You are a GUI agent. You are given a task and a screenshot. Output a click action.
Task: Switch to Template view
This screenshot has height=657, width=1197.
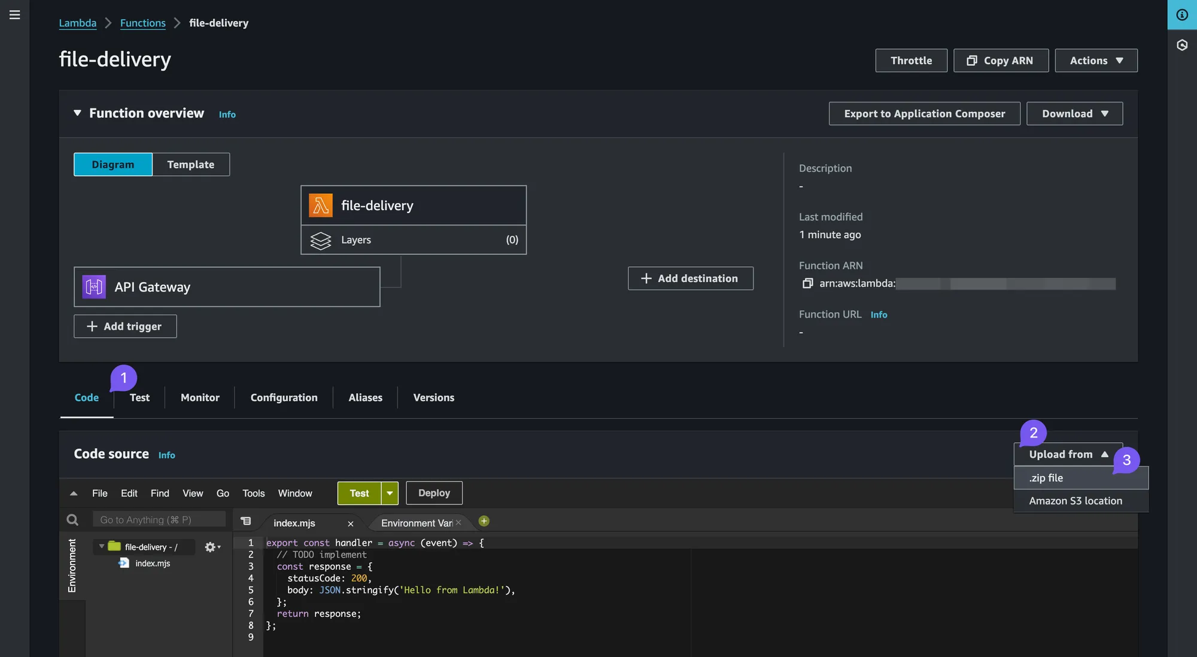tap(191, 165)
